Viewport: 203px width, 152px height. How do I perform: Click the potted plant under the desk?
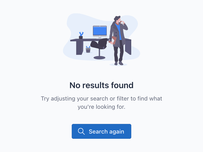[x=88, y=49]
